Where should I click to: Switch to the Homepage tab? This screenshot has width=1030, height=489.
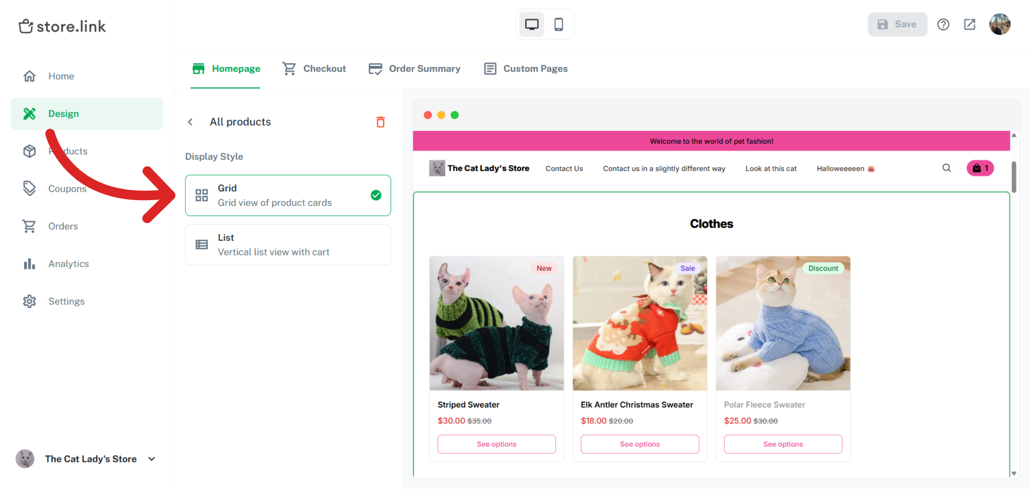[x=226, y=69]
